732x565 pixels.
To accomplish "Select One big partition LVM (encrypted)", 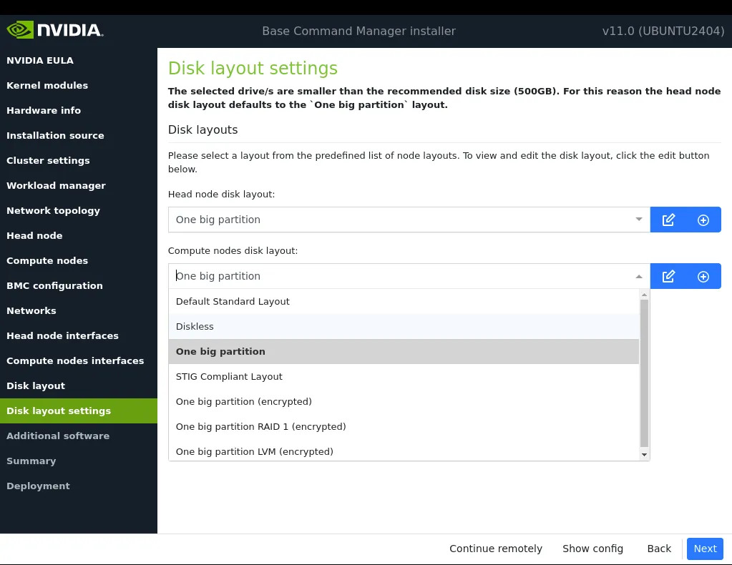I will pos(404,451).
